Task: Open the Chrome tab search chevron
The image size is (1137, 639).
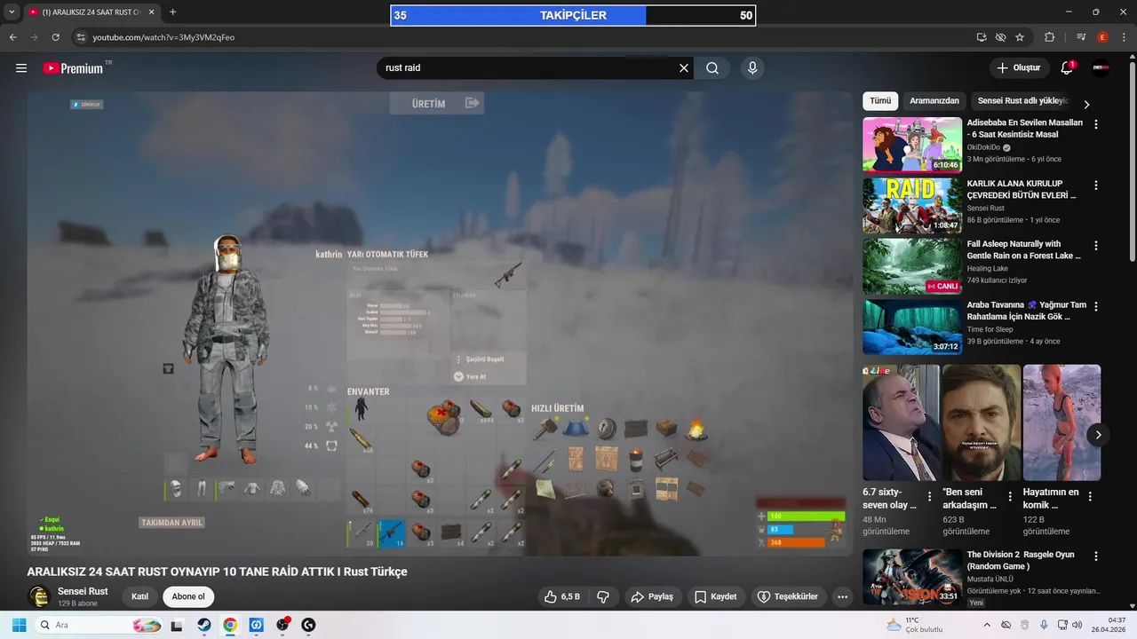Action: 12,12
